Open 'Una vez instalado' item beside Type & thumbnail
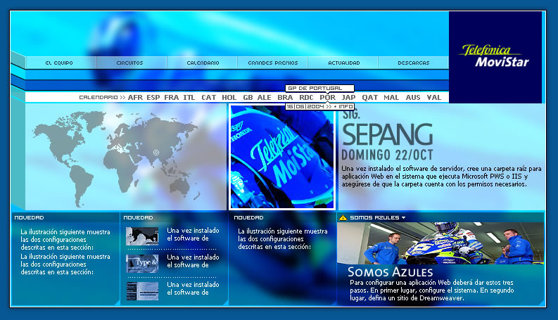 [193, 261]
